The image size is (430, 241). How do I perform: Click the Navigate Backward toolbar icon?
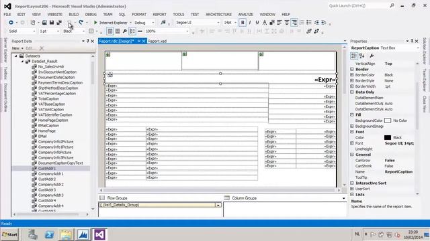(11, 22)
